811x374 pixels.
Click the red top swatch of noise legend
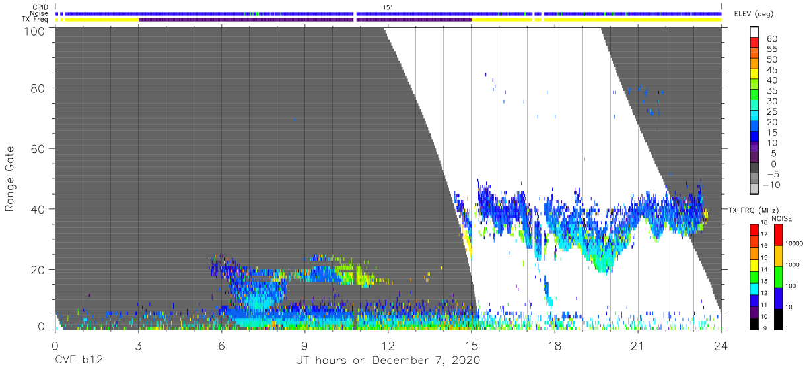point(777,235)
